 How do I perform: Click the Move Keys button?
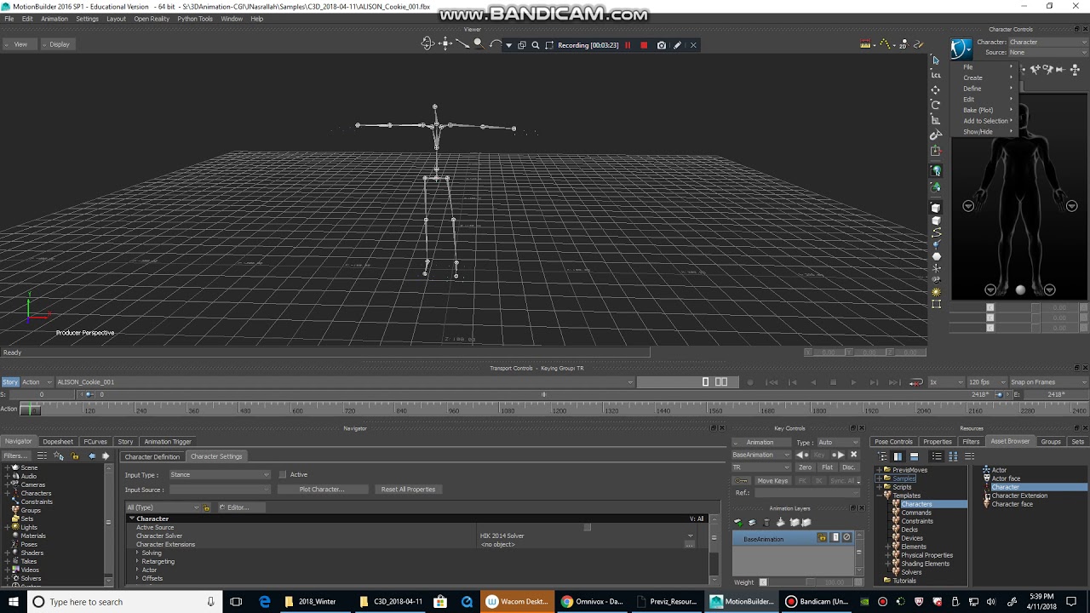point(772,480)
